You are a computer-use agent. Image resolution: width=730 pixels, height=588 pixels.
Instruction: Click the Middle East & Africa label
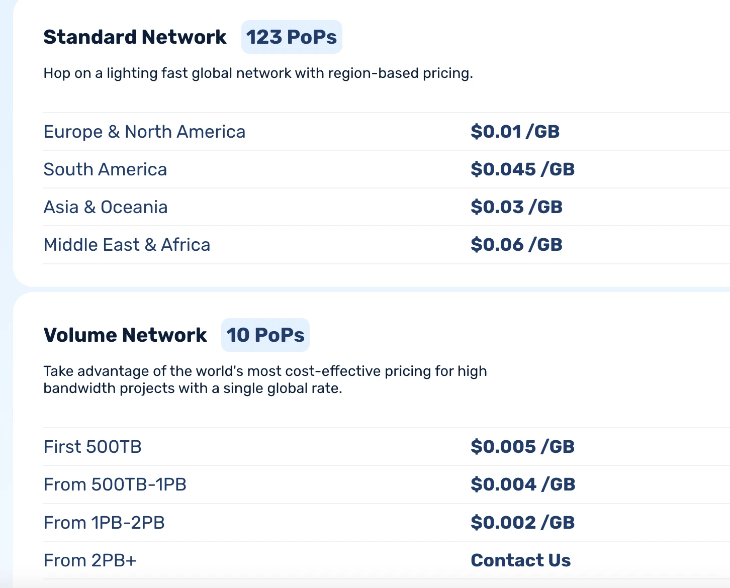click(x=127, y=245)
